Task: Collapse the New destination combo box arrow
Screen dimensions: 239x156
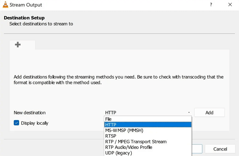Action: coord(189,112)
